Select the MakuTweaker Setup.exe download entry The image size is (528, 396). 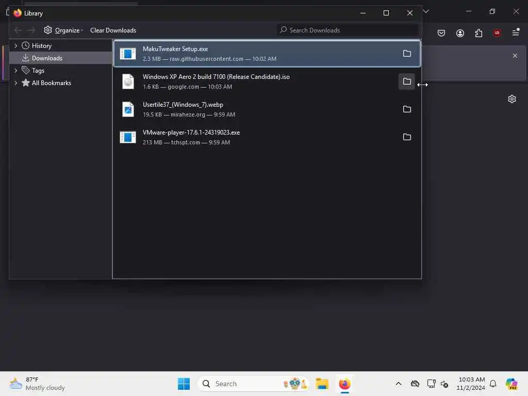(x=267, y=54)
